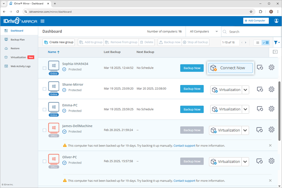Select IDrive Mirror Dashboard browser tab

(29, 3)
